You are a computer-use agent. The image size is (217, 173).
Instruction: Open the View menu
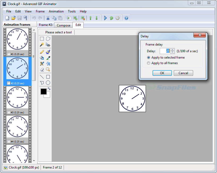[28, 11]
